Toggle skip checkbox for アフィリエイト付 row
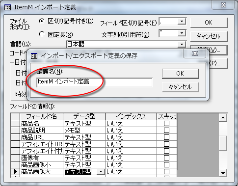This screenshot has height=186, width=238. coord(166,151)
